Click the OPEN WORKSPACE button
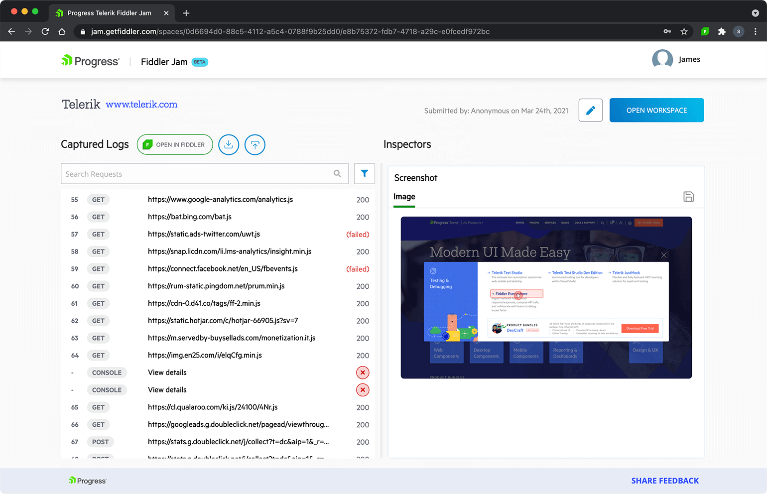The height and width of the screenshot is (494, 767). tap(656, 110)
